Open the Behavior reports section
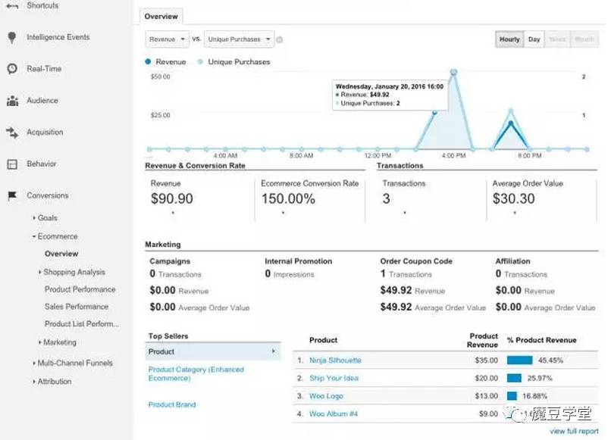 41,164
